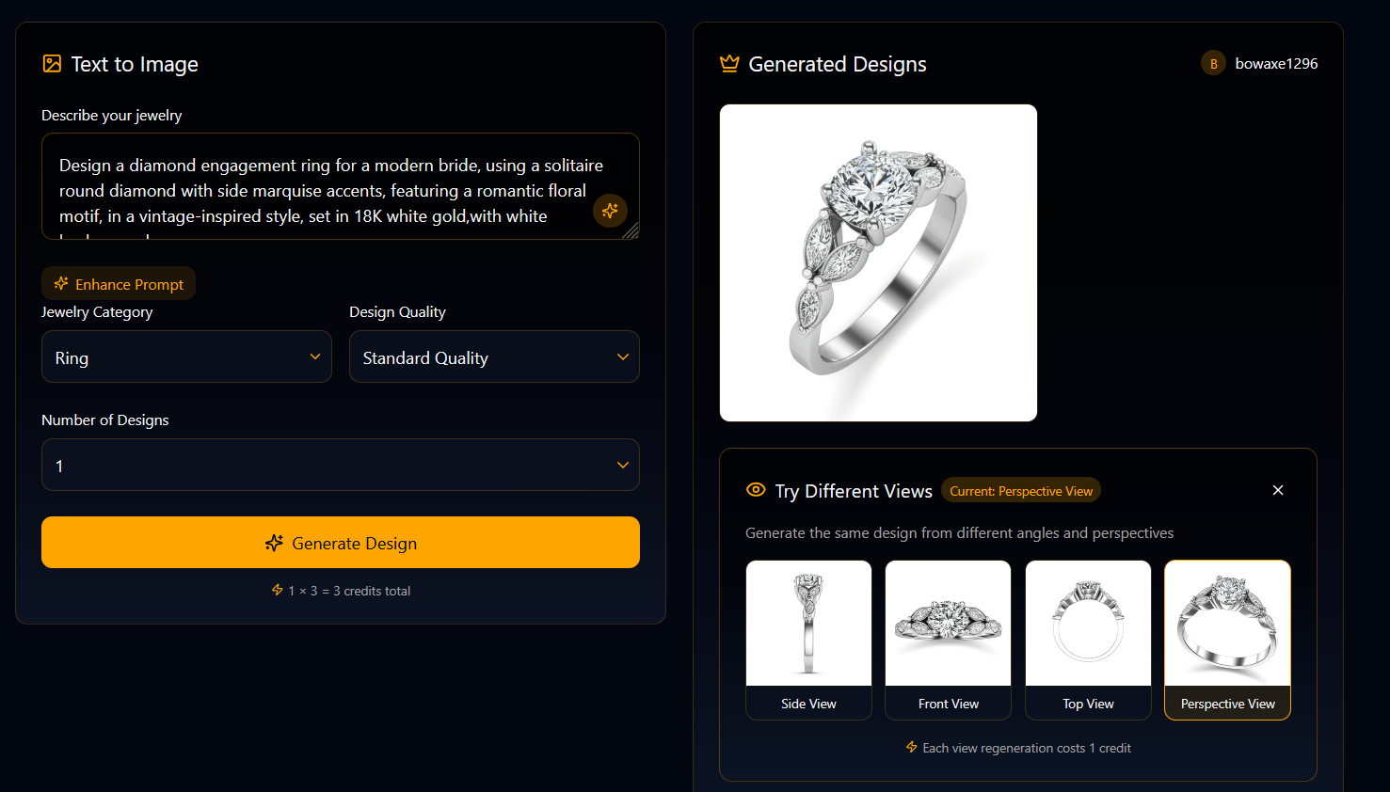Click the Current: Perspective View badge

click(1020, 490)
